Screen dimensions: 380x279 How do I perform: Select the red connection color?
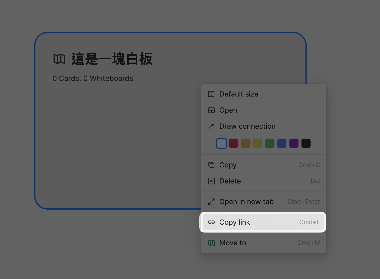[233, 143]
